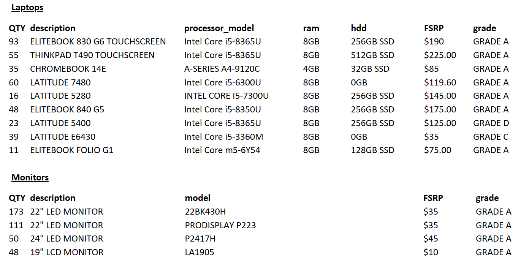Select the THINKPAD T490 TOUCHSCREEN cell
Viewport: 521px width, 267px height.
click(92, 55)
